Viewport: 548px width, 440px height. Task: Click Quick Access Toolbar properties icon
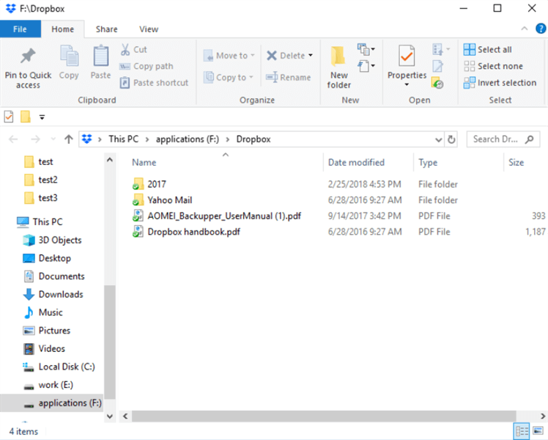pyautogui.click(x=9, y=117)
